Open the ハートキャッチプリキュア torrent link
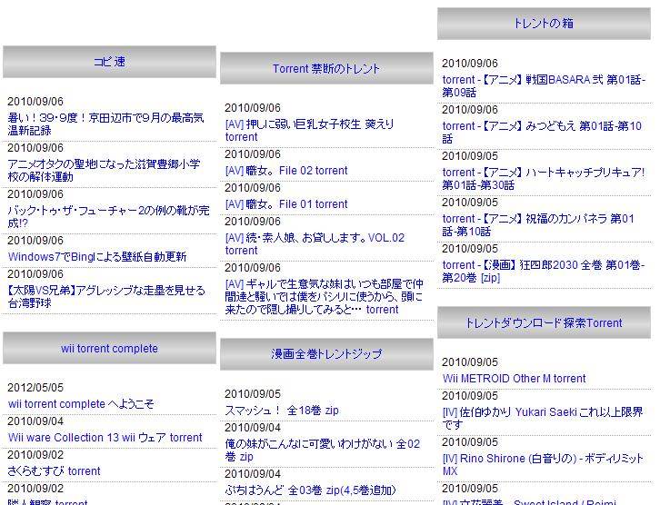Viewport: 660px width, 505px height. [543, 179]
